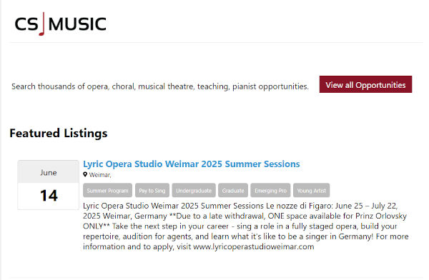Click the CS letters of the logo
429x280 pixels.
[x=26, y=24]
